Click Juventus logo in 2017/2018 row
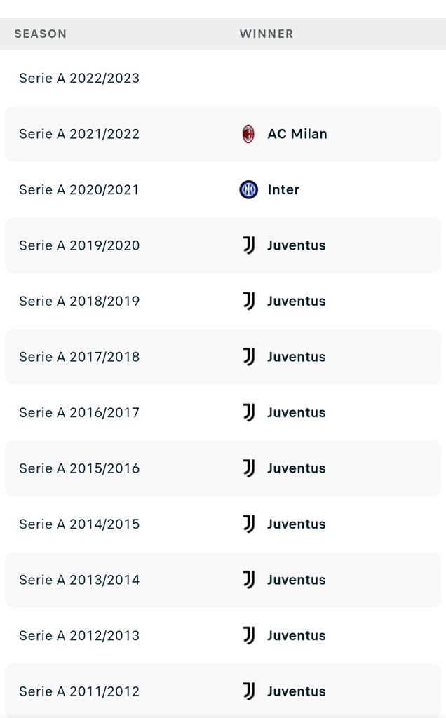 (248, 357)
